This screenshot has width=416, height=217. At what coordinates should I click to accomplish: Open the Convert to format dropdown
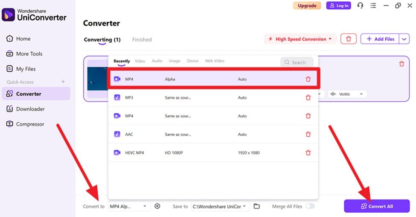[x=129, y=206]
